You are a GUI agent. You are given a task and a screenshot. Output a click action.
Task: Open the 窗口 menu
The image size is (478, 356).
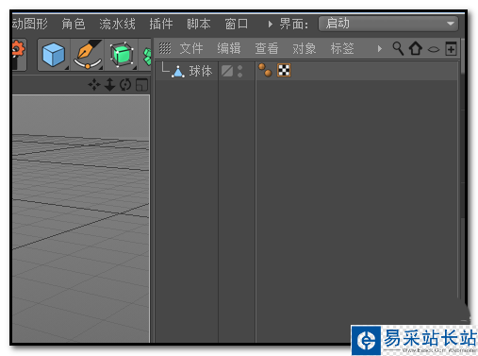tap(237, 24)
